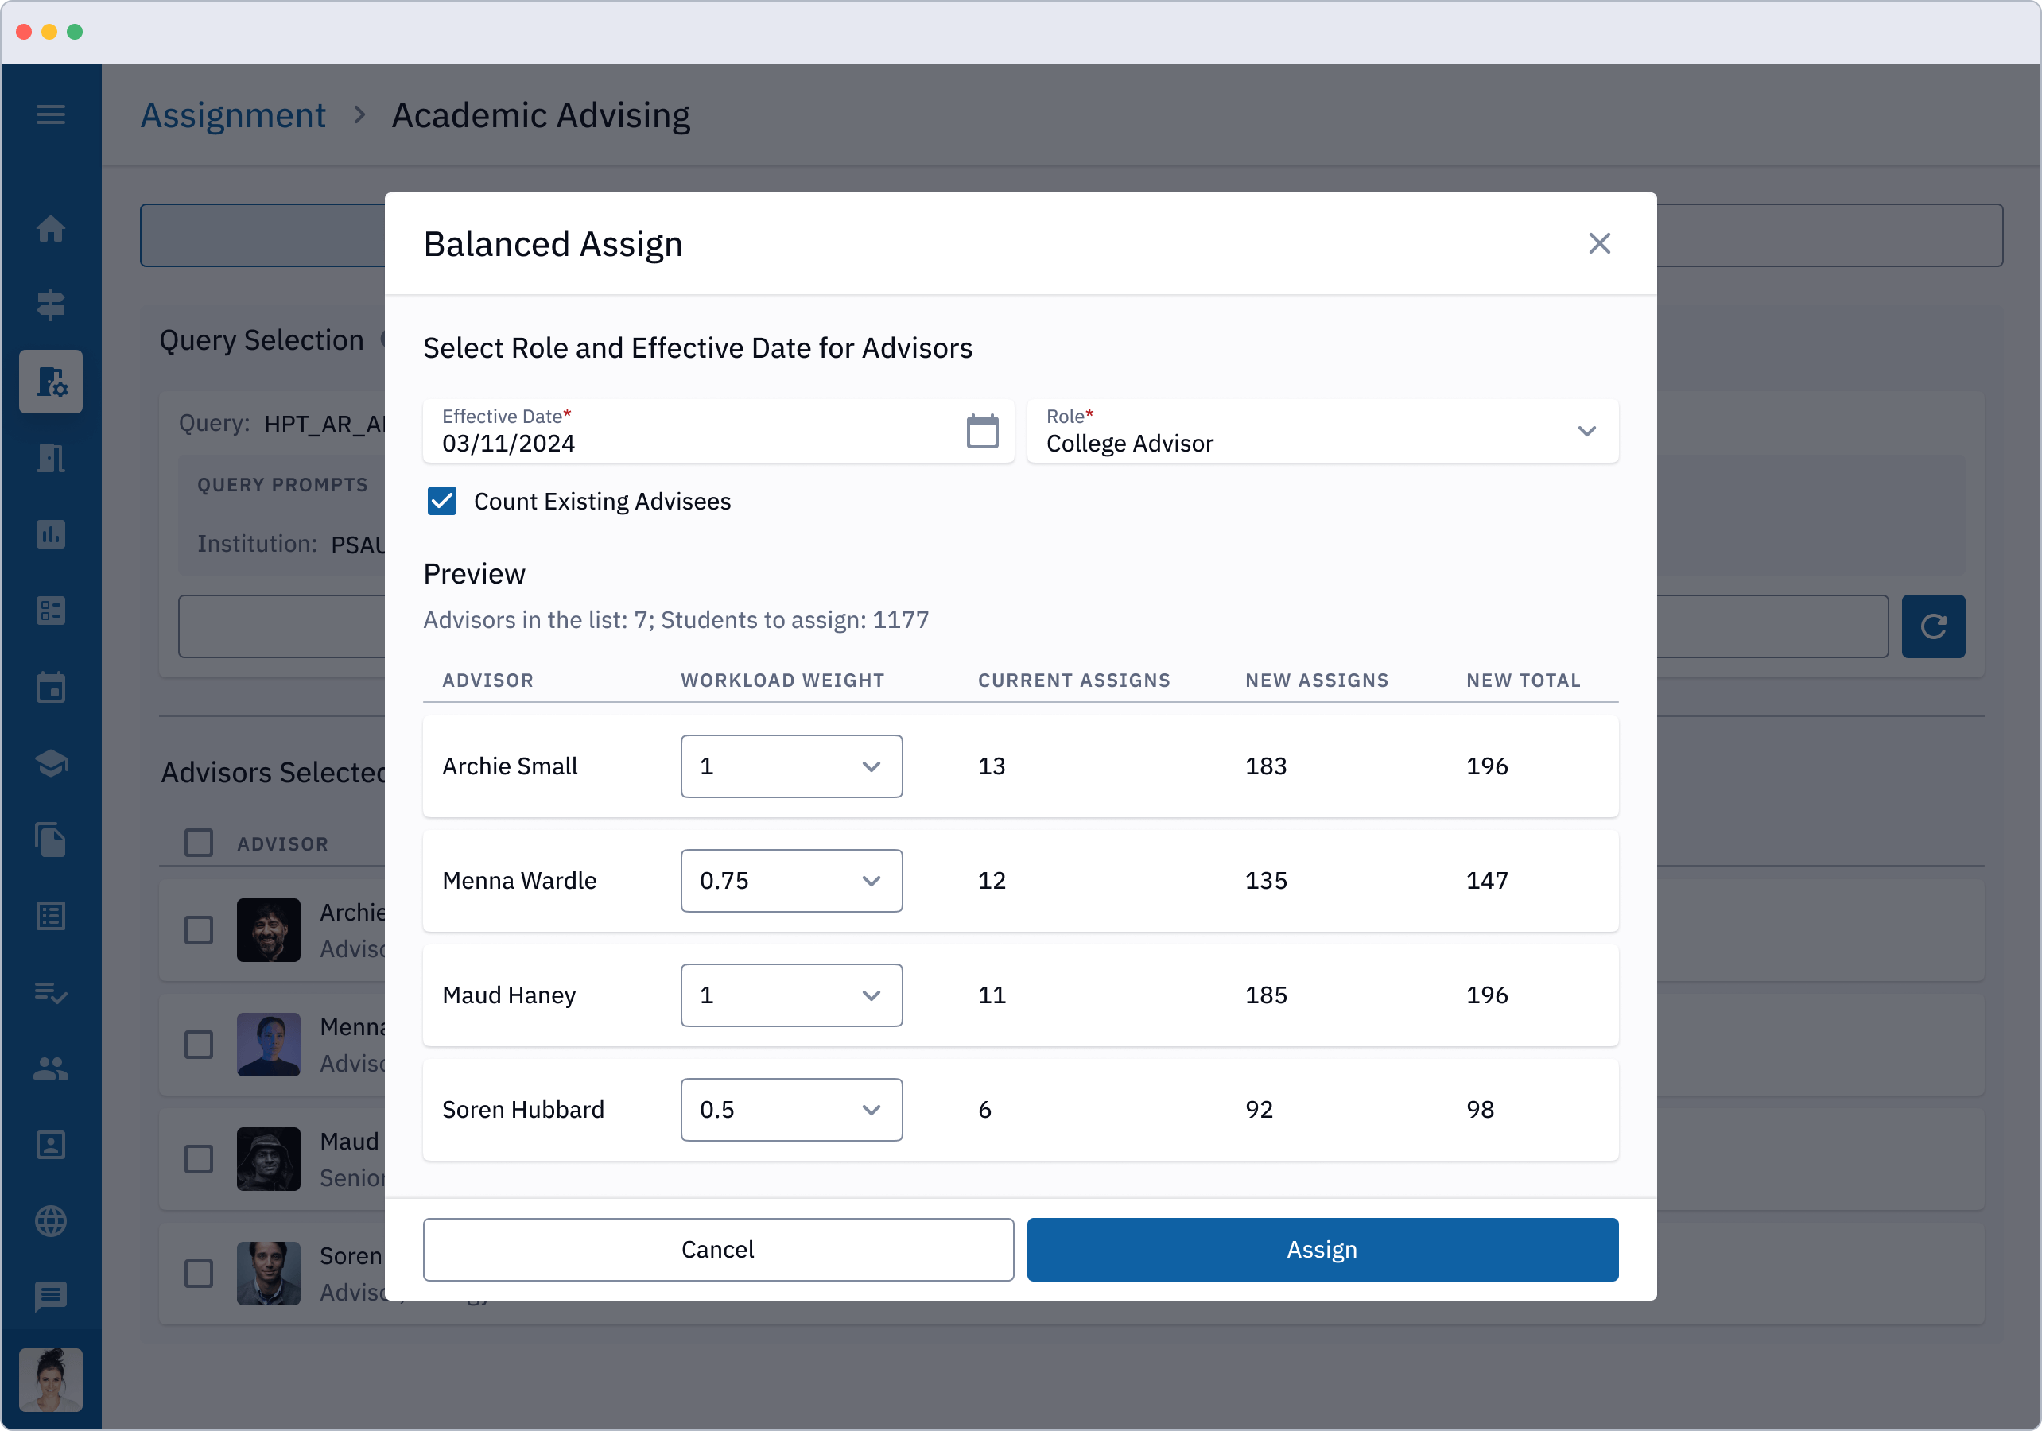Check the Menna row checkbox in background list
The width and height of the screenshot is (2042, 1431).
[x=198, y=1044]
